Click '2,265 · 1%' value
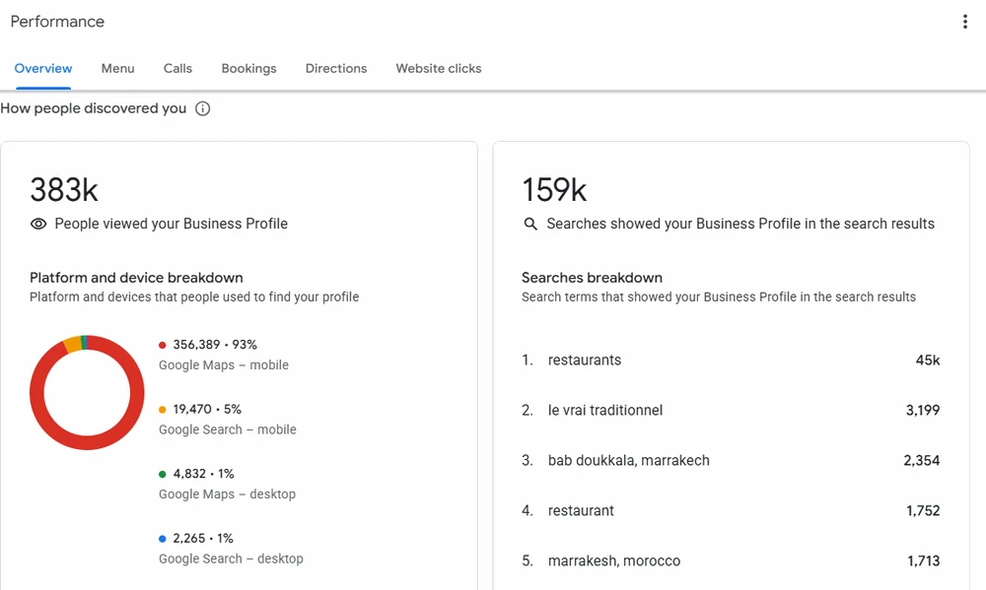The width and height of the screenshot is (986, 590). pyautogui.click(x=203, y=539)
